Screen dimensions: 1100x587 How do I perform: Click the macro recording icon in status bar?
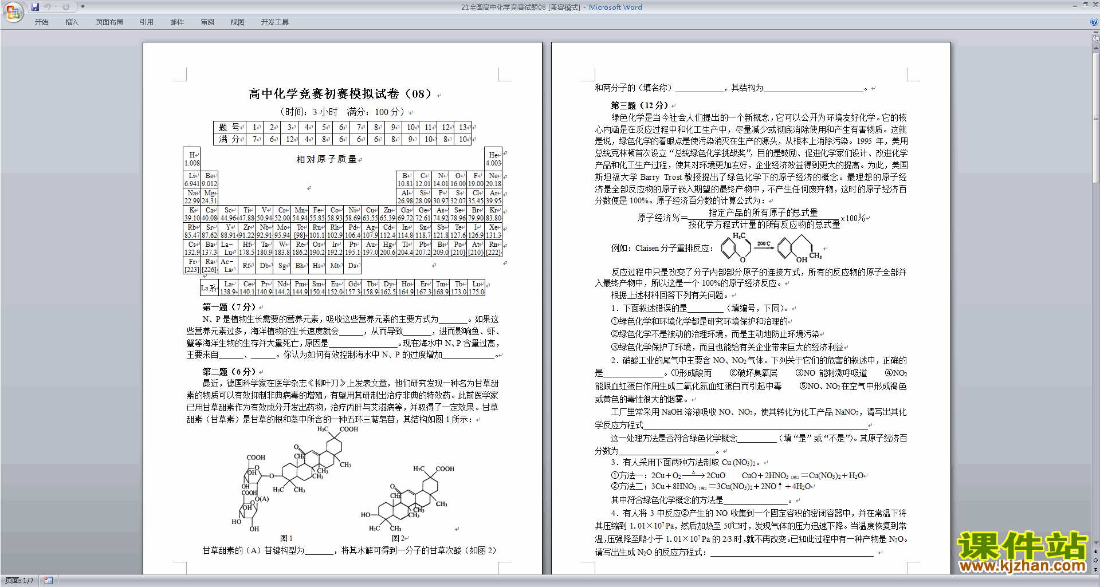click(x=48, y=581)
